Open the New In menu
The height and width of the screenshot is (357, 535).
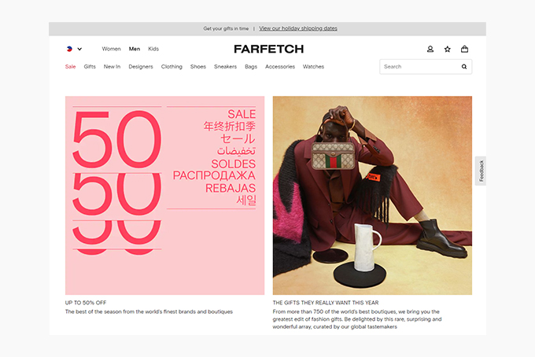click(x=112, y=67)
